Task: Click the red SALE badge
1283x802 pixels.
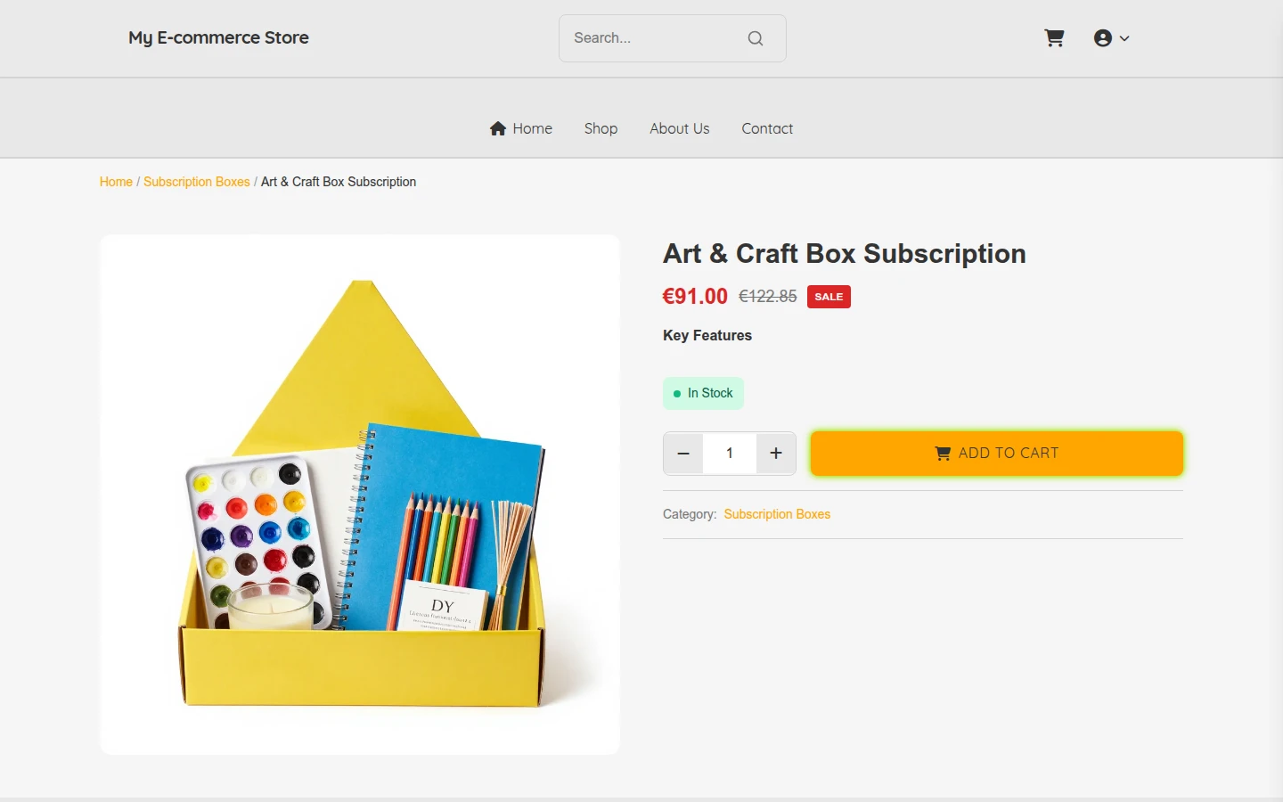Action: coord(829,297)
